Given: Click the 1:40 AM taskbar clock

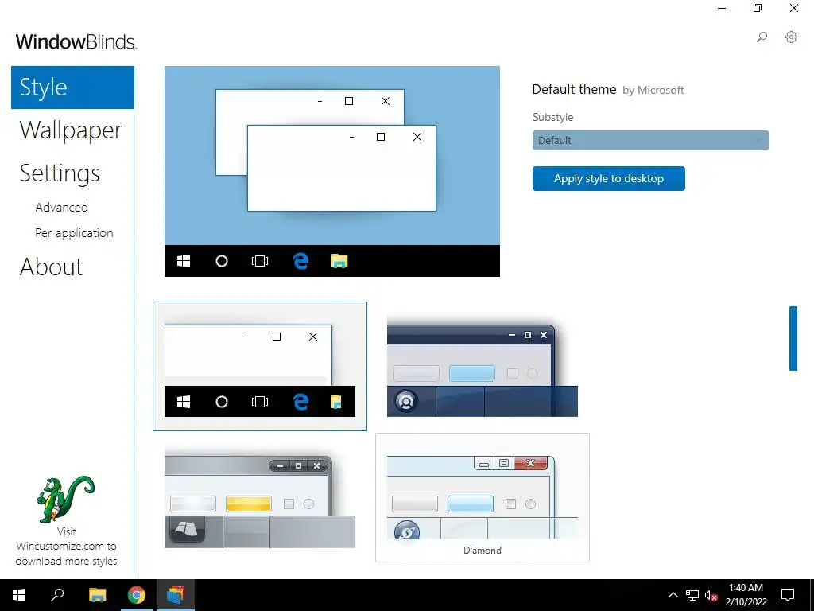Looking at the screenshot, I should tap(746, 595).
